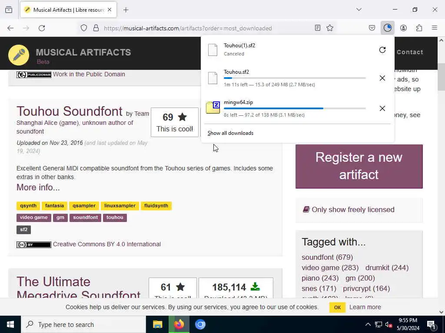Open File Explorer from taskbar
This screenshot has width=445, height=333.
[x=157, y=324]
